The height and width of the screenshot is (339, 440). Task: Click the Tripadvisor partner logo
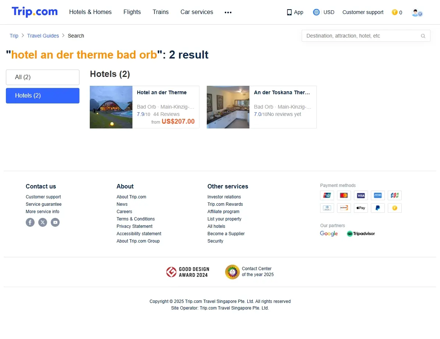tap(361, 233)
